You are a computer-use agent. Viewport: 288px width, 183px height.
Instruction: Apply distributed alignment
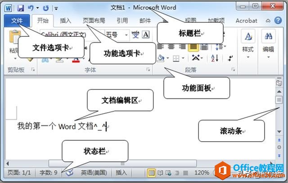tap(204, 47)
